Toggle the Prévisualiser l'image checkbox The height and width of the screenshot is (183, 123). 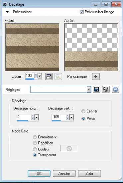[81, 12]
